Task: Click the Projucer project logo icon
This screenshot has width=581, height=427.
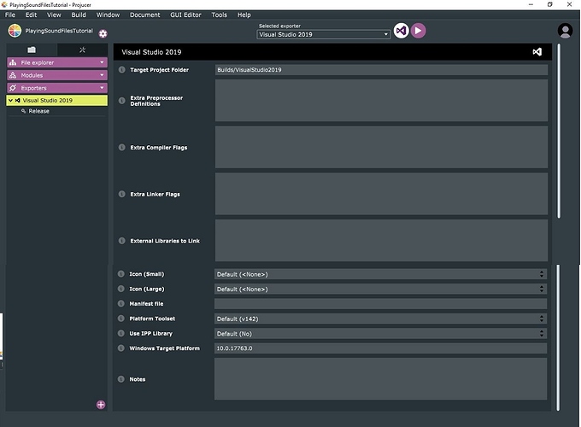Action: coord(15,31)
